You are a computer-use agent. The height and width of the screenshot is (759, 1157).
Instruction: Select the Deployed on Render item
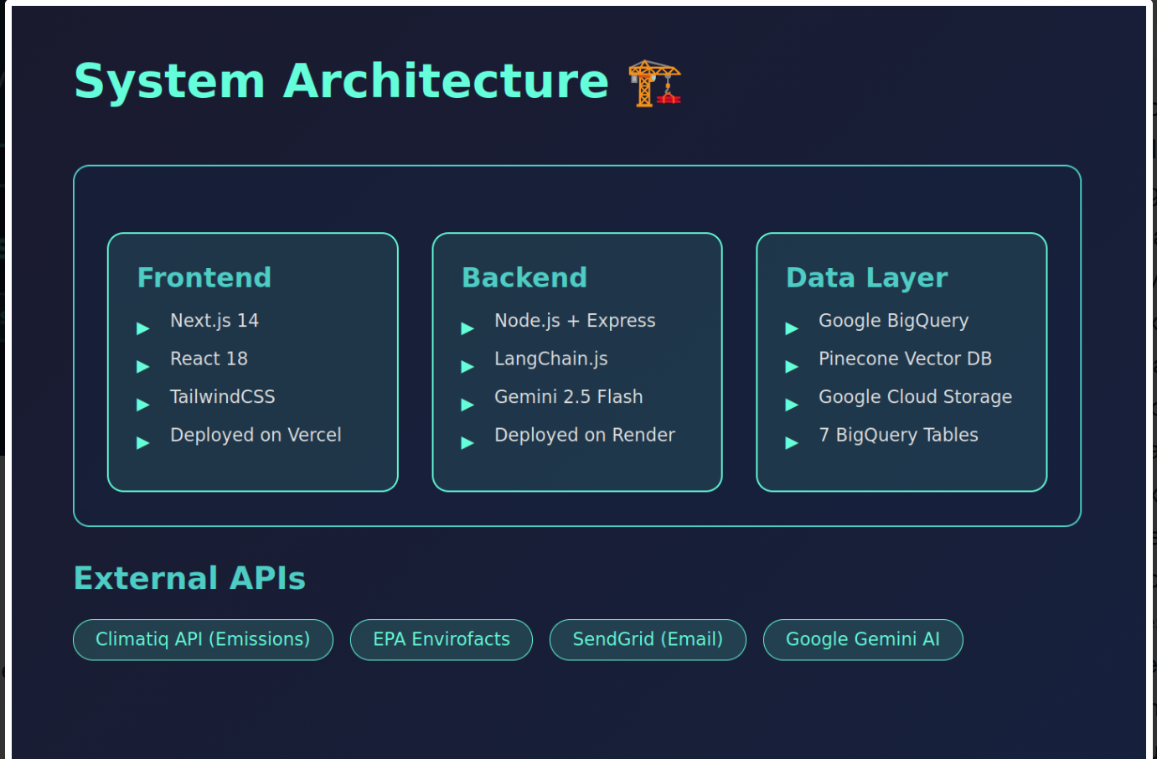pos(585,436)
